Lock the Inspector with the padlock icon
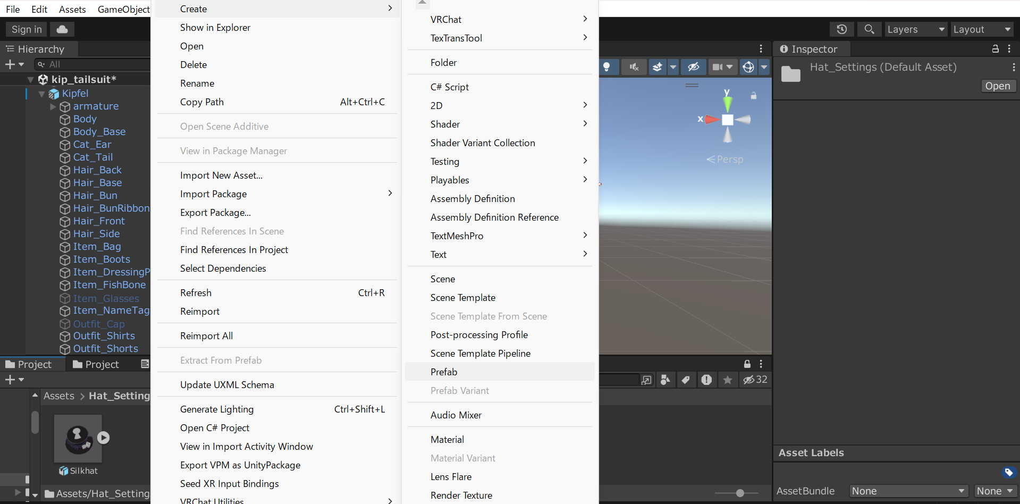Image resolution: width=1020 pixels, height=504 pixels. tap(995, 49)
